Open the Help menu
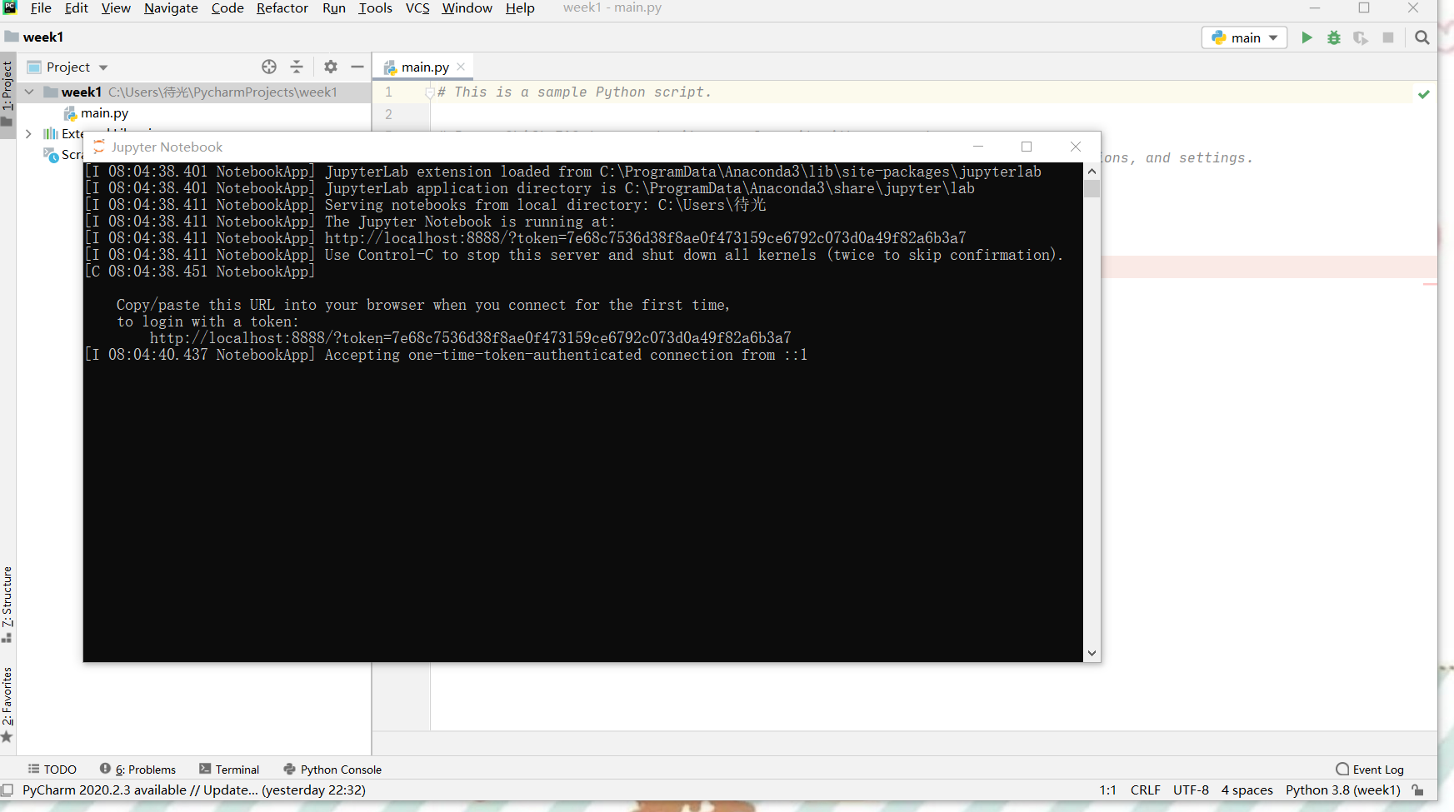 click(x=520, y=7)
